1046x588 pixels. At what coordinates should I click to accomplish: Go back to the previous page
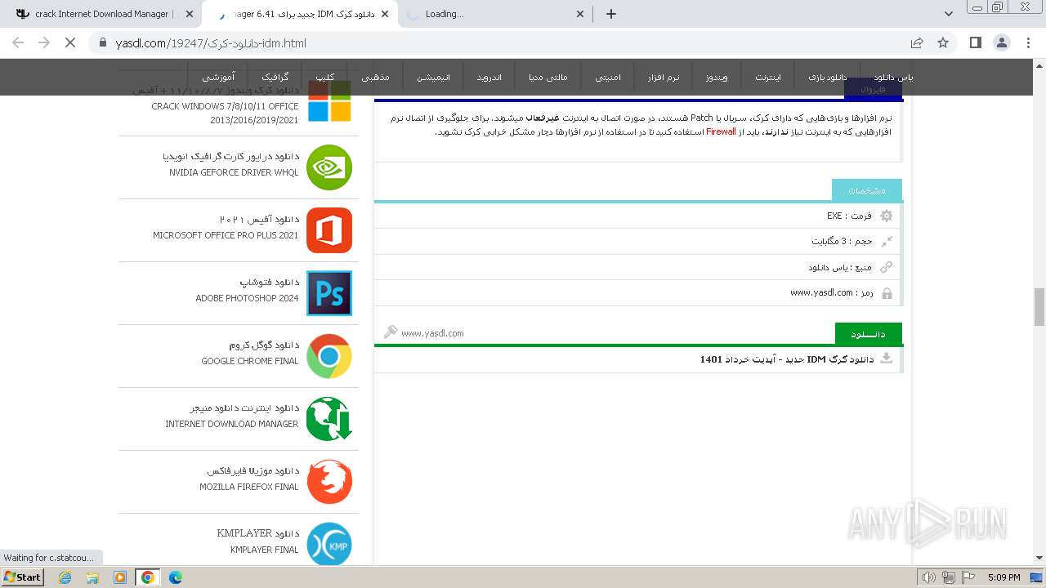pyautogui.click(x=18, y=42)
